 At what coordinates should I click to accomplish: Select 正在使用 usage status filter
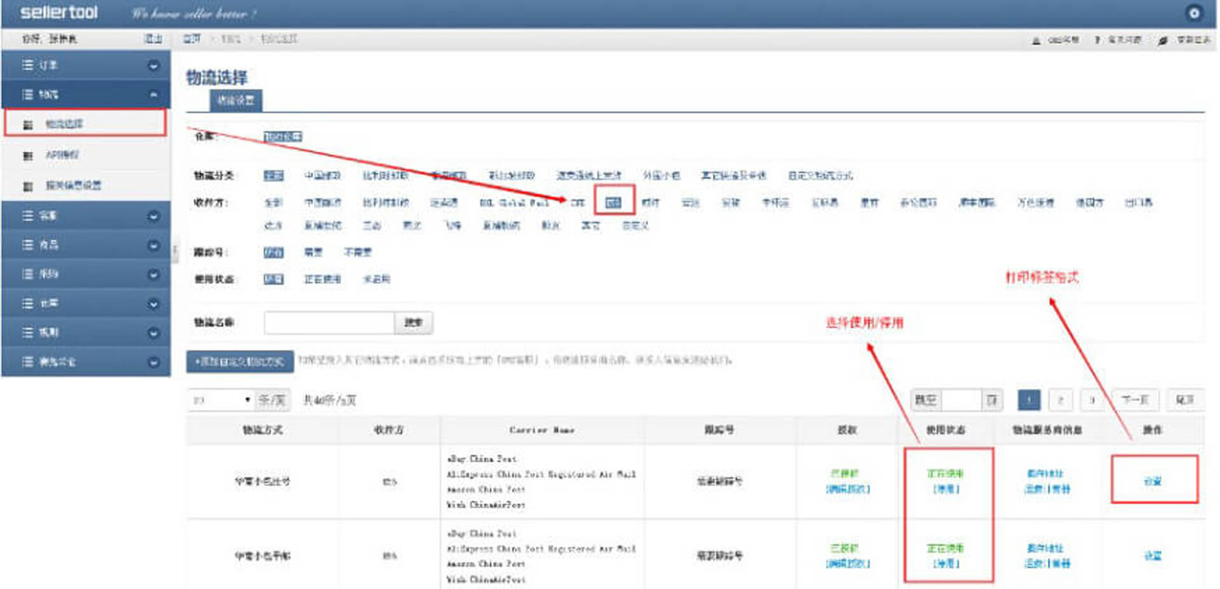(322, 280)
